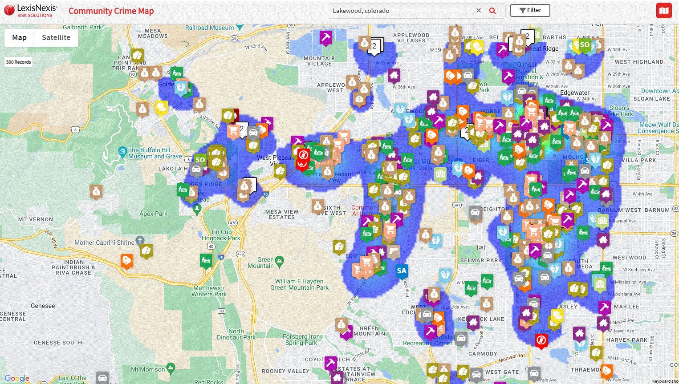This screenshot has height=384, width=679.
Task: Click the 500 Records label
Action: (x=19, y=62)
